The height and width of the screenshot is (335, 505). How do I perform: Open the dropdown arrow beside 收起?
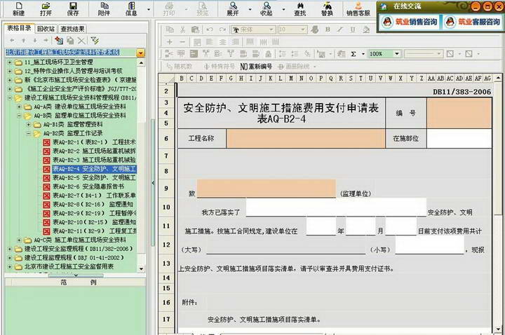284,9
